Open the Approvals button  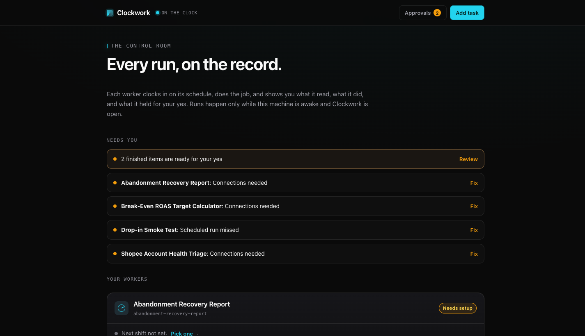422,13
